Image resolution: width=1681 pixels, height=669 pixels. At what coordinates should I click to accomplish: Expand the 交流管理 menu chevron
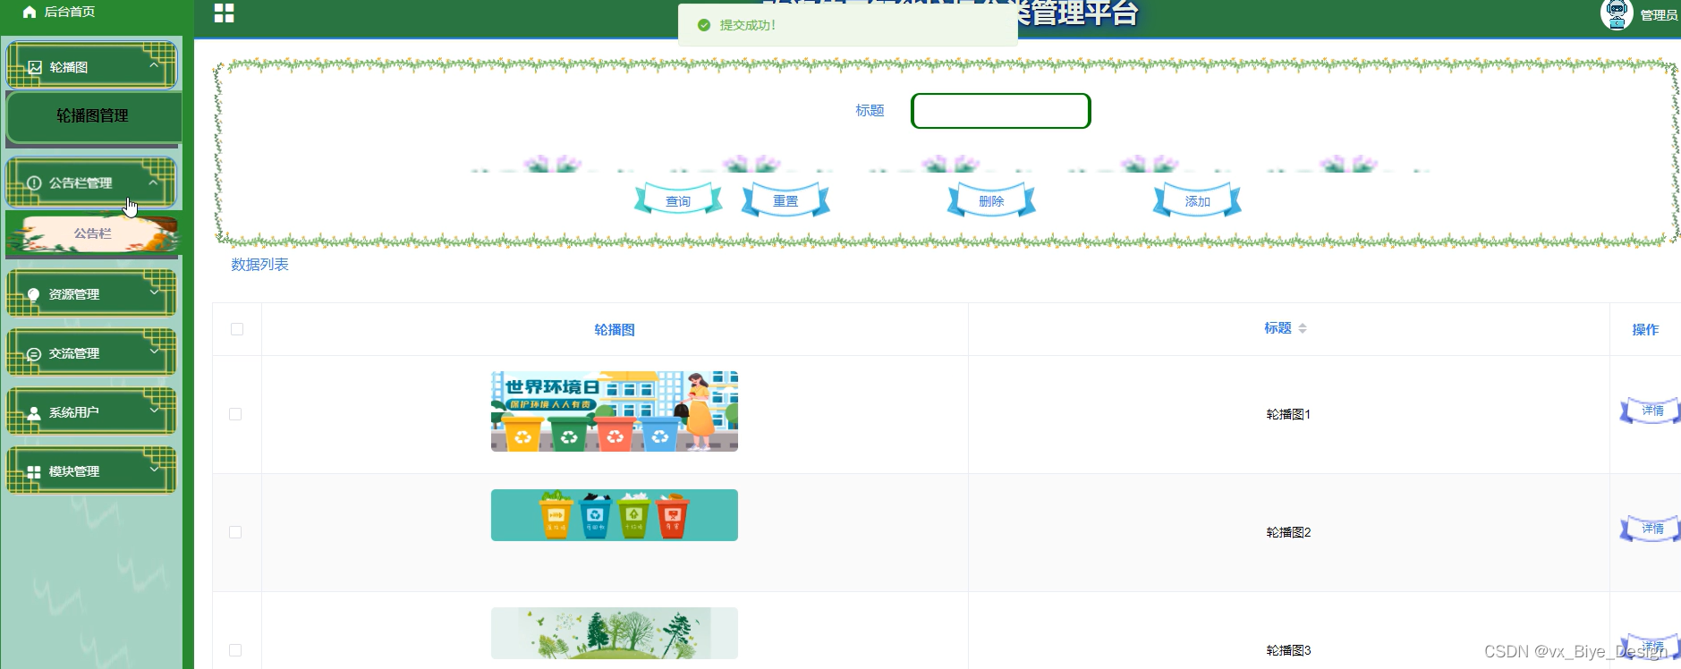point(154,351)
